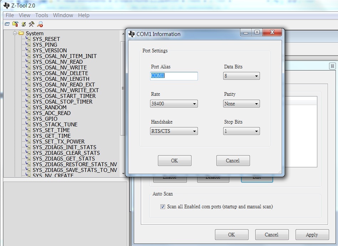The image size is (338, 246).
Task: Click the command icon beside SYS_OSAL_NV_READ
Action: [x=29, y=62]
